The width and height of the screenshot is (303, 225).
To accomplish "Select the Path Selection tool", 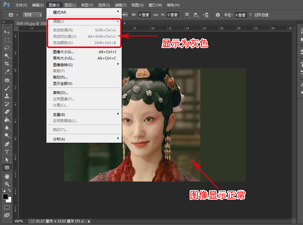I will 7,160.
